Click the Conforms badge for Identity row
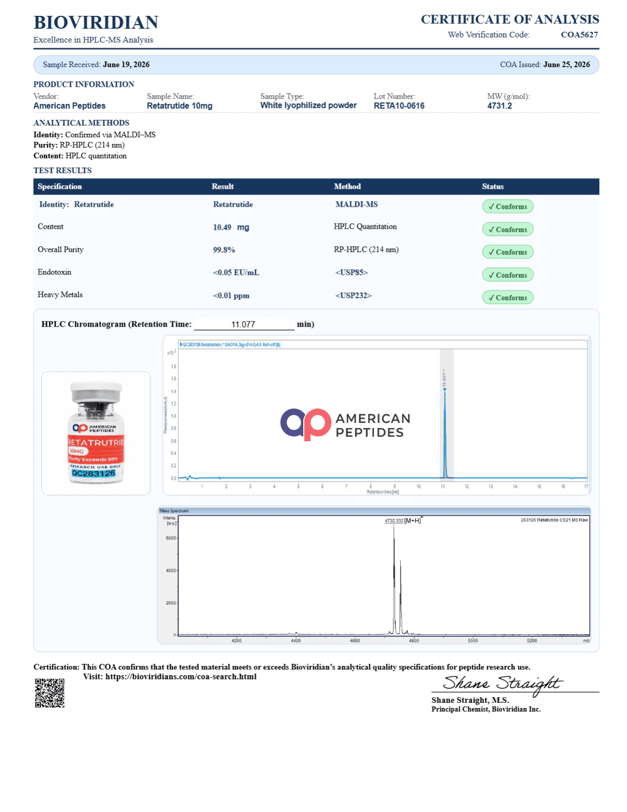This screenshot has height=812, width=627. pos(508,207)
